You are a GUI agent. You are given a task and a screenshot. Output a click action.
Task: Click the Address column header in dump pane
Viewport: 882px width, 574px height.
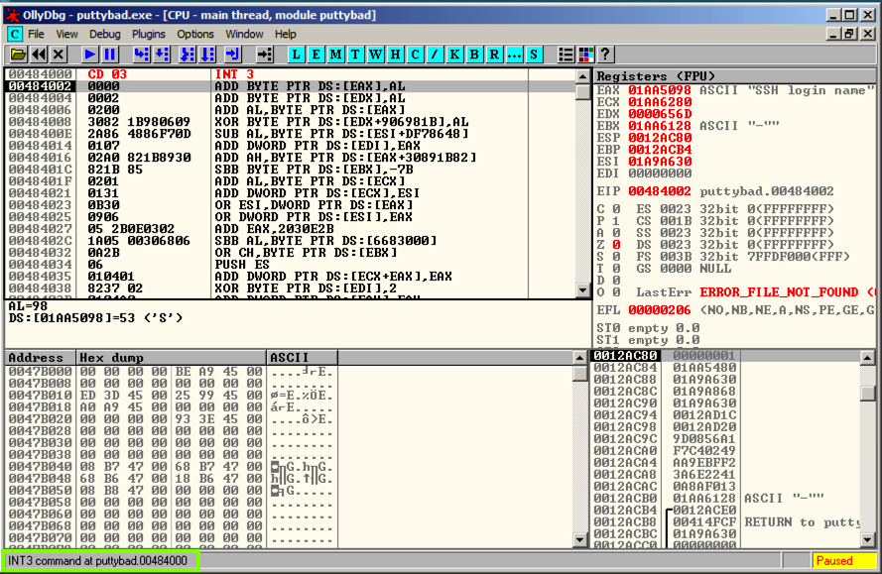40,357
